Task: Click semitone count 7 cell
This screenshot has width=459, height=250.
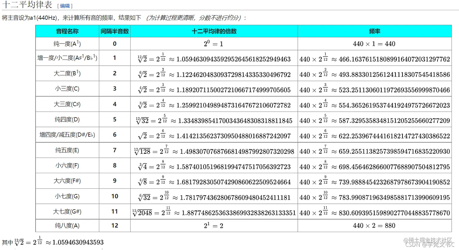Action: click(x=115, y=150)
